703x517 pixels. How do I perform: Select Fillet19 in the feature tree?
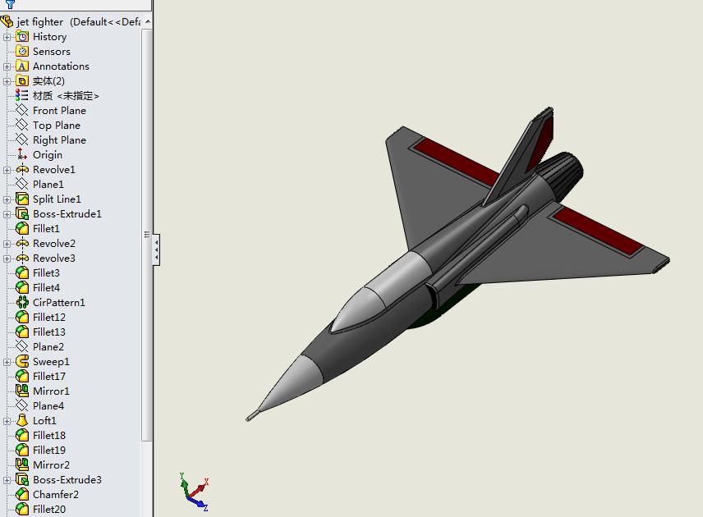pyautogui.click(x=49, y=451)
